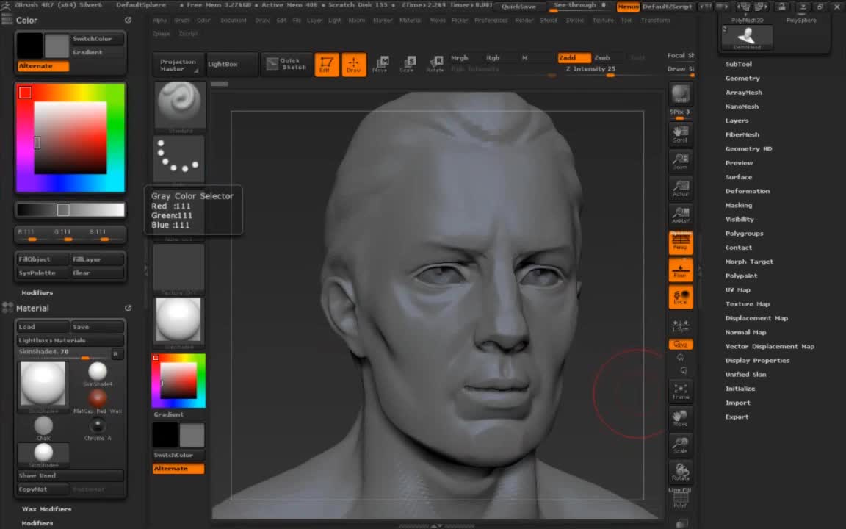This screenshot has width=846, height=529.
Task: Expand the Polypaint section
Action: point(741,276)
